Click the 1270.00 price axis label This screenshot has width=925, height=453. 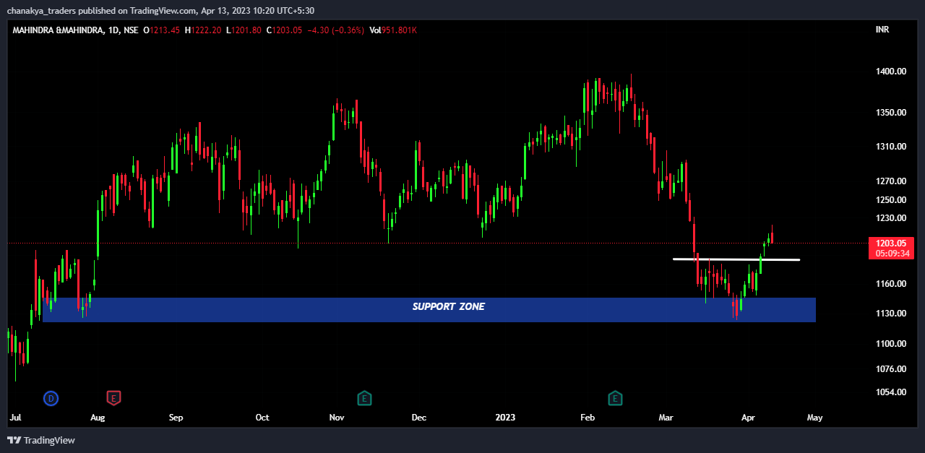(890, 181)
